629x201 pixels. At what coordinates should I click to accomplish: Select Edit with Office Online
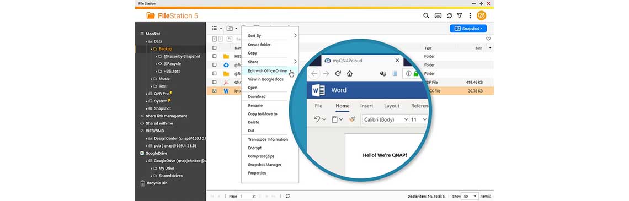tap(267, 71)
